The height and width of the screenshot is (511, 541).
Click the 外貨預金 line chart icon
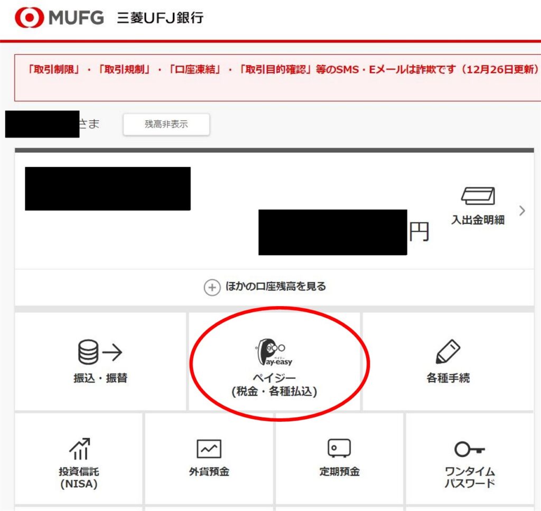pyautogui.click(x=209, y=449)
